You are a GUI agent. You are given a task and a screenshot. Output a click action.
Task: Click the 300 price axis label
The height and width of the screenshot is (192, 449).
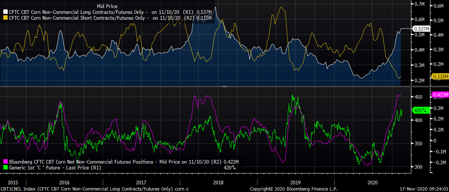pyautogui.click(x=419, y=167)
